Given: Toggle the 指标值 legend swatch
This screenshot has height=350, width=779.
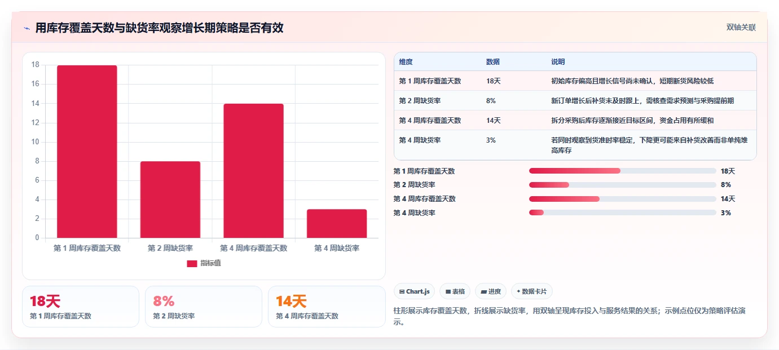Looking at the screenshot, I should coord(192,263).
